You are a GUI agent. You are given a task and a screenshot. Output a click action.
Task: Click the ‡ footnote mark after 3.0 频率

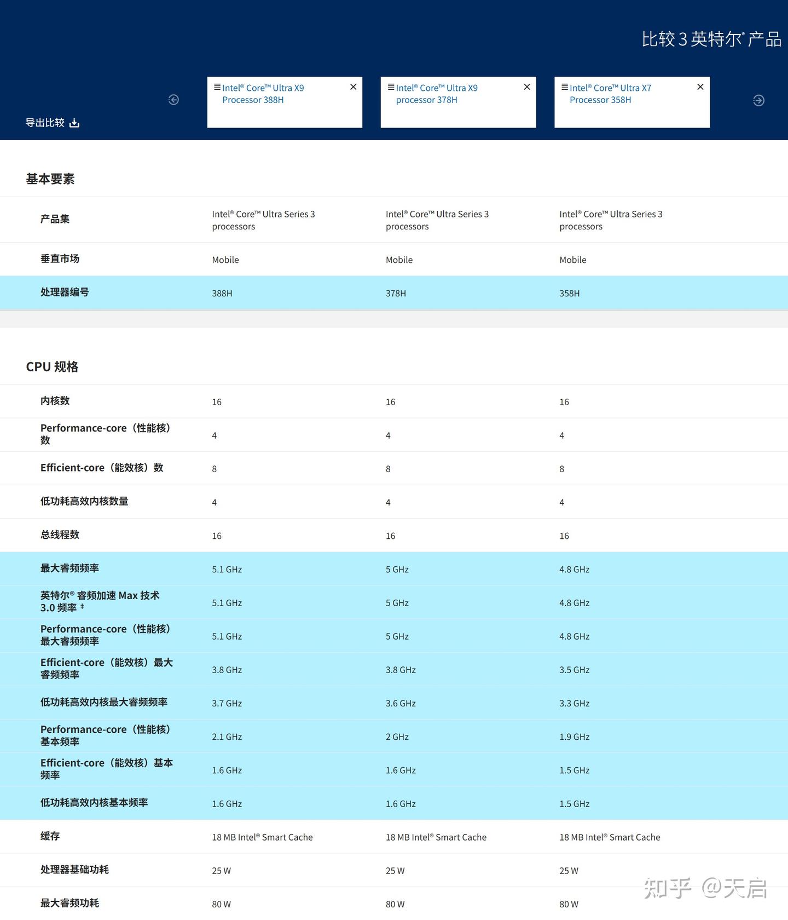82,606
